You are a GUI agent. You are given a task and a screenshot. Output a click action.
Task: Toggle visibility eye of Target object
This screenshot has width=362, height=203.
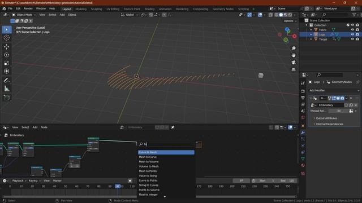pos(352,39)
